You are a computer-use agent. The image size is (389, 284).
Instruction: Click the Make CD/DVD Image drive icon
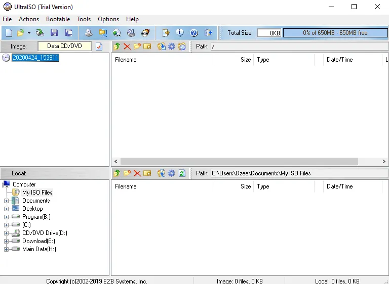click(x=88, y=33)
